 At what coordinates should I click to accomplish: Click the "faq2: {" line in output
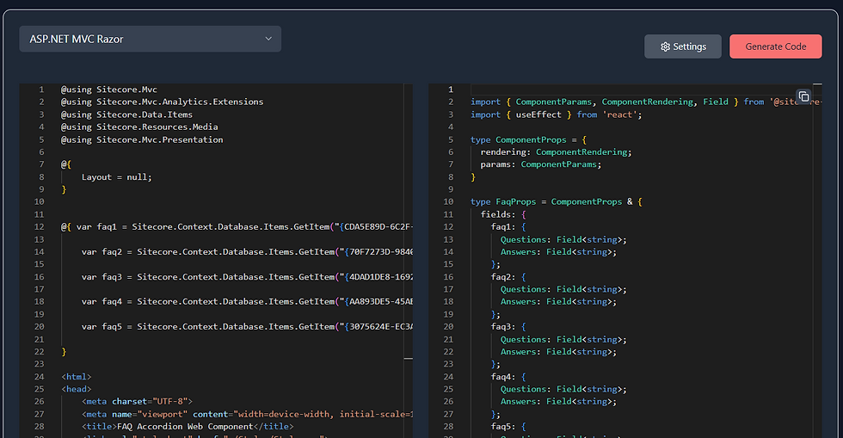click(x=508, y=277)
